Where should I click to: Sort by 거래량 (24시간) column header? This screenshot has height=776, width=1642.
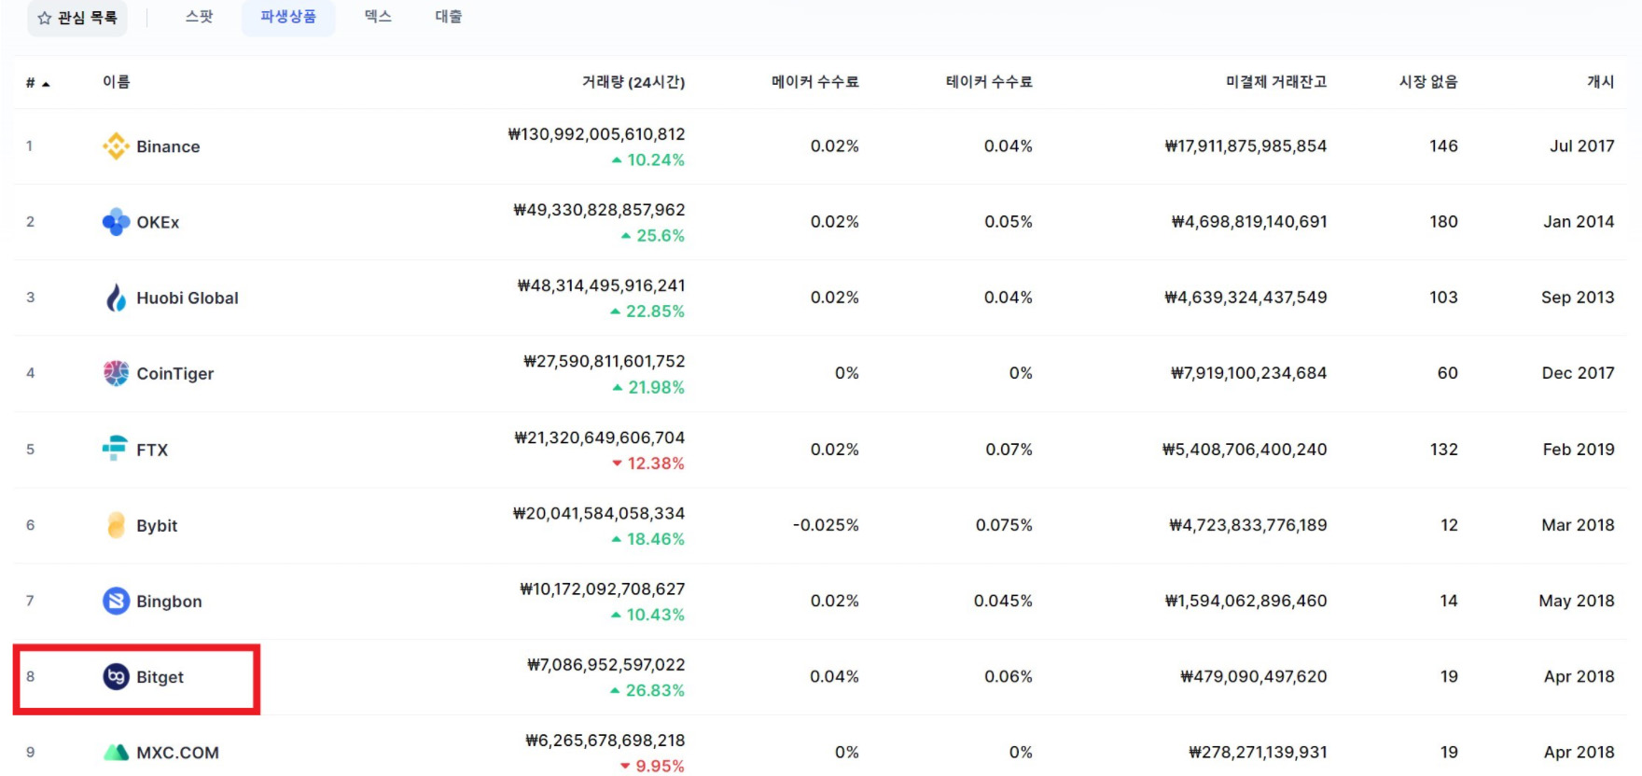click(x=633, y=82)
